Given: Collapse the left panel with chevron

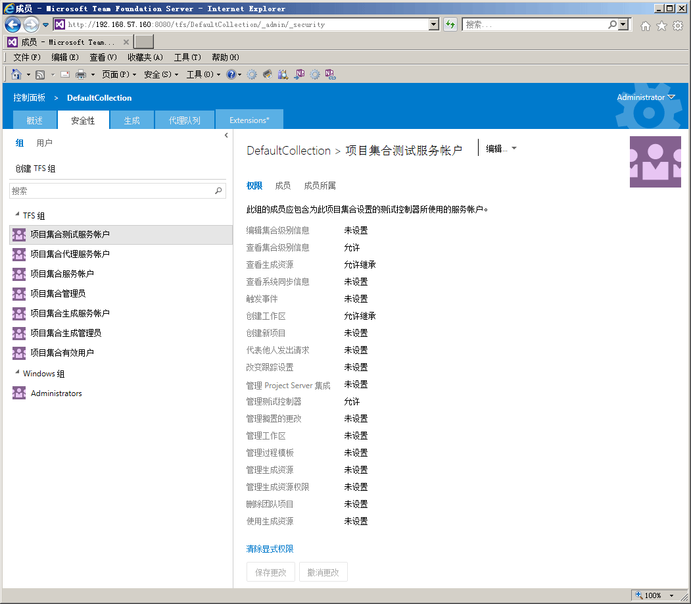Looking at the screenshot, I should 226,136.
